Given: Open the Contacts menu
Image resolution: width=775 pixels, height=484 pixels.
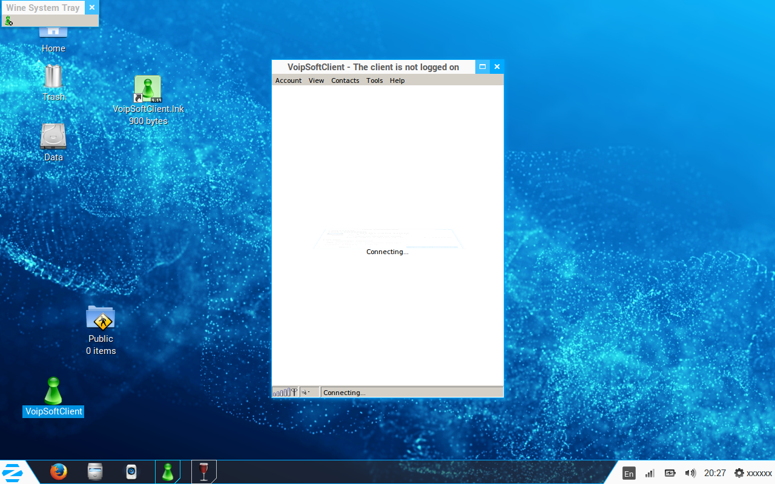Looking at the screenshot, I should [x=345, y=80].
